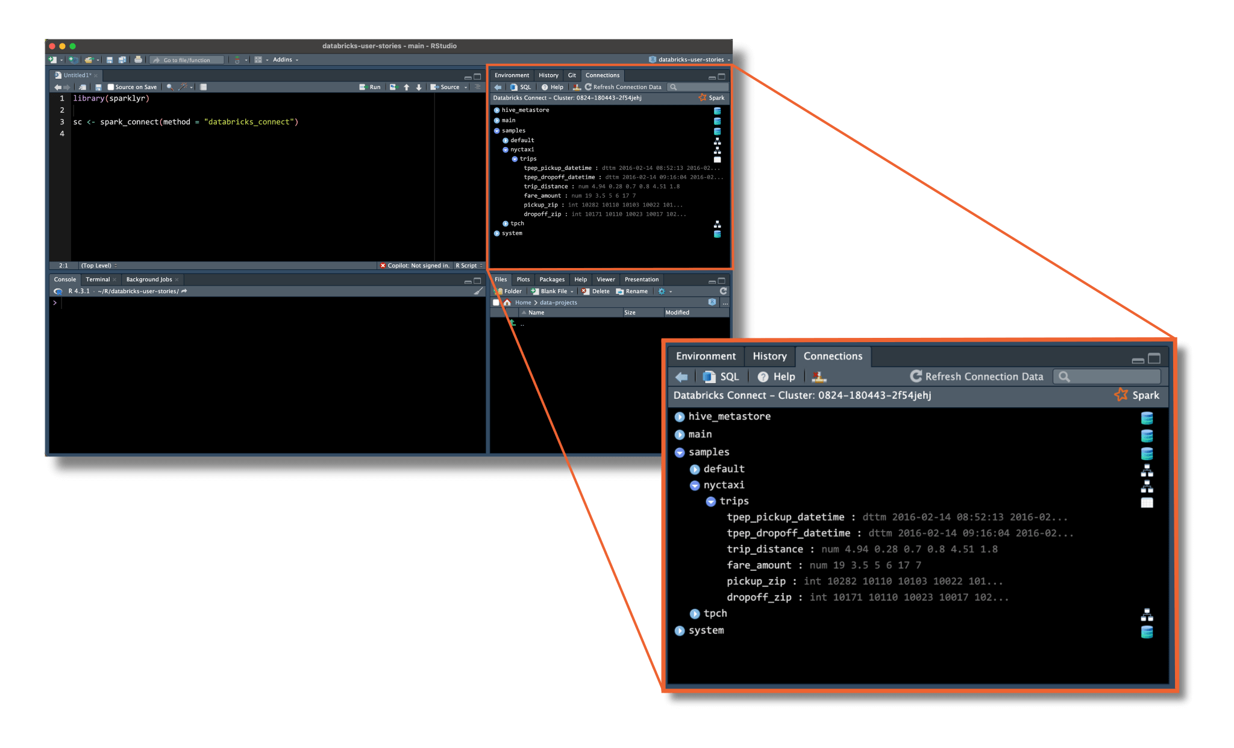
Task: Click the create new project icon
Action: click(x=73, y=60)
